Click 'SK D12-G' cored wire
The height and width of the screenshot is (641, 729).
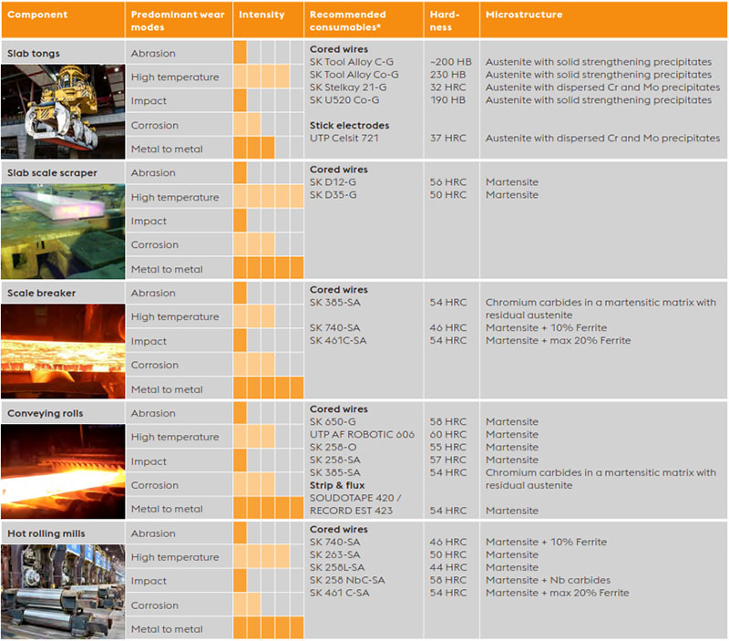(x=333, y=181)
